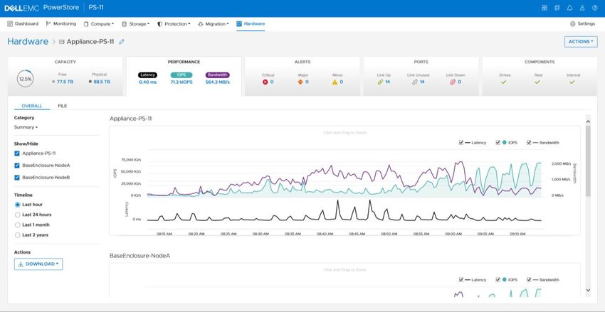This screenshot has height=312, width=605.
Task: Click the Dell EMC logo
Action: [x=21, y=8]
